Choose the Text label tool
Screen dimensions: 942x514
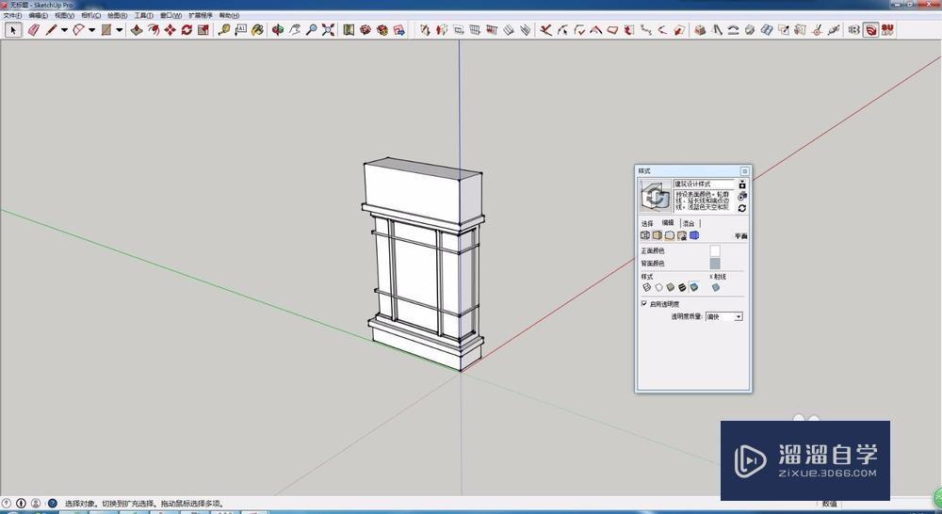(241, 29)
